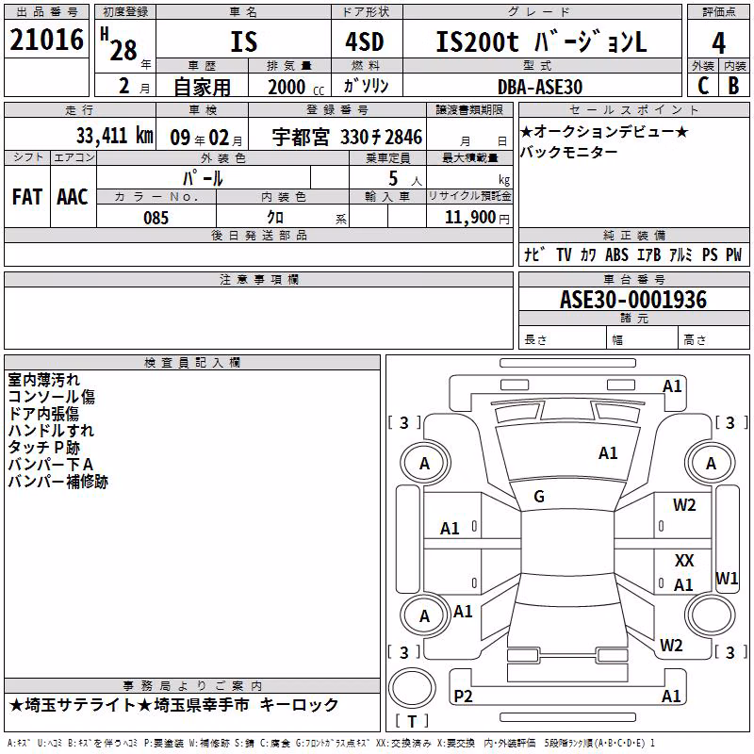Click equipment code ナビ
Viewport: 754px width, 754px height.
[x=534, y=254]
